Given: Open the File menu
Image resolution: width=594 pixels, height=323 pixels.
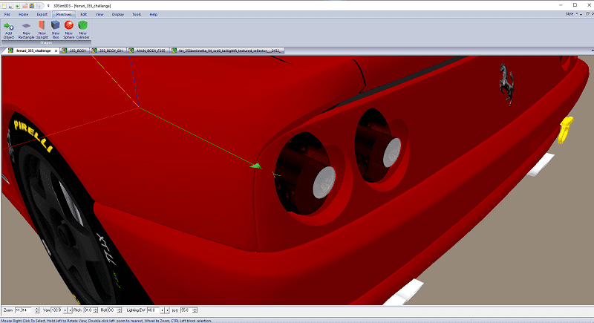Looking at the screenshot, I should [x=7, y=14].
